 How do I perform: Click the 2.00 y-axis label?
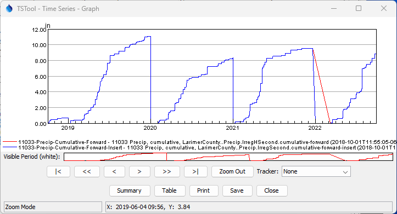coord(41,108)
